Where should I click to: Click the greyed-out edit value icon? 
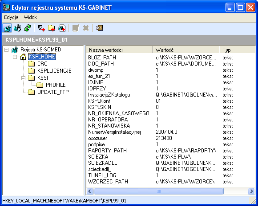[x=76, y=28]
